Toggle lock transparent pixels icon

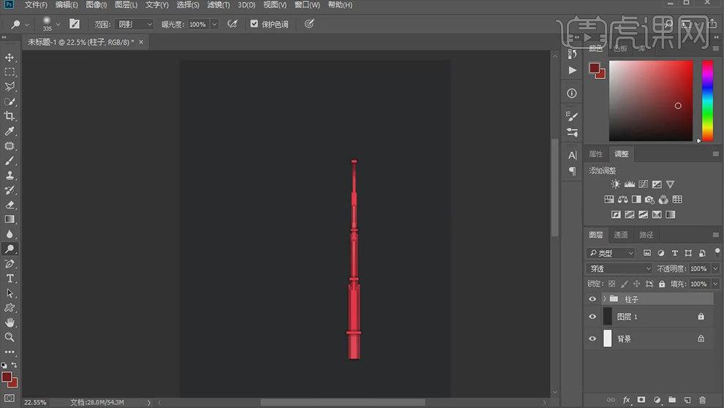[x=612, y=284]
